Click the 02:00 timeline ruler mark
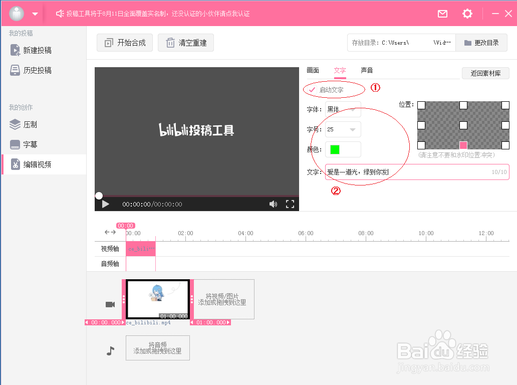The height and width of the screenshot is (385, 517). [x=186, y=233]
